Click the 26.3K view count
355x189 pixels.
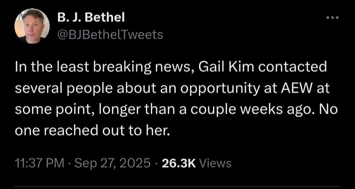(x=179, y=163)
